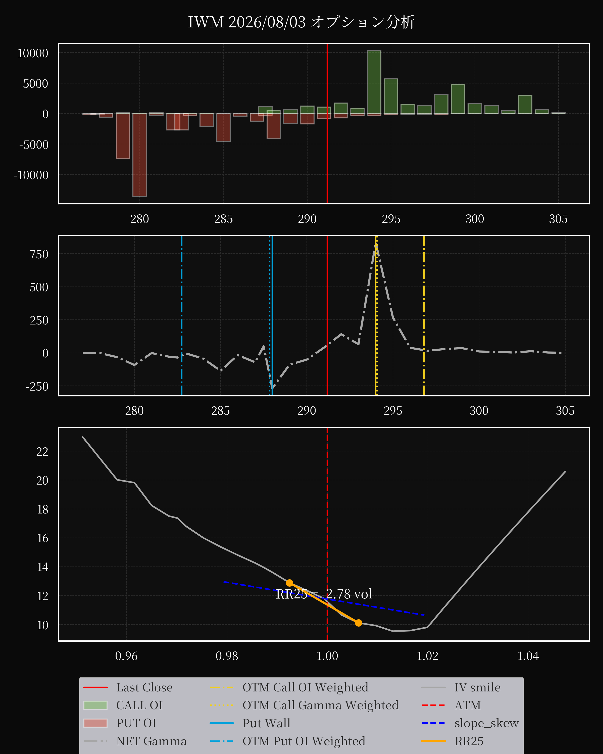Click the PUT OI red legend swatch
Viewport: 603px width, 754px height.
(95, 723)
